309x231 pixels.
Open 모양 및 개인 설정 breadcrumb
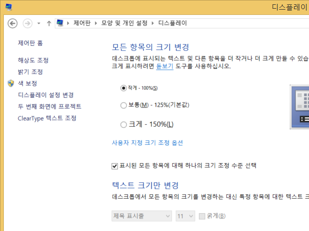[125, 23]
